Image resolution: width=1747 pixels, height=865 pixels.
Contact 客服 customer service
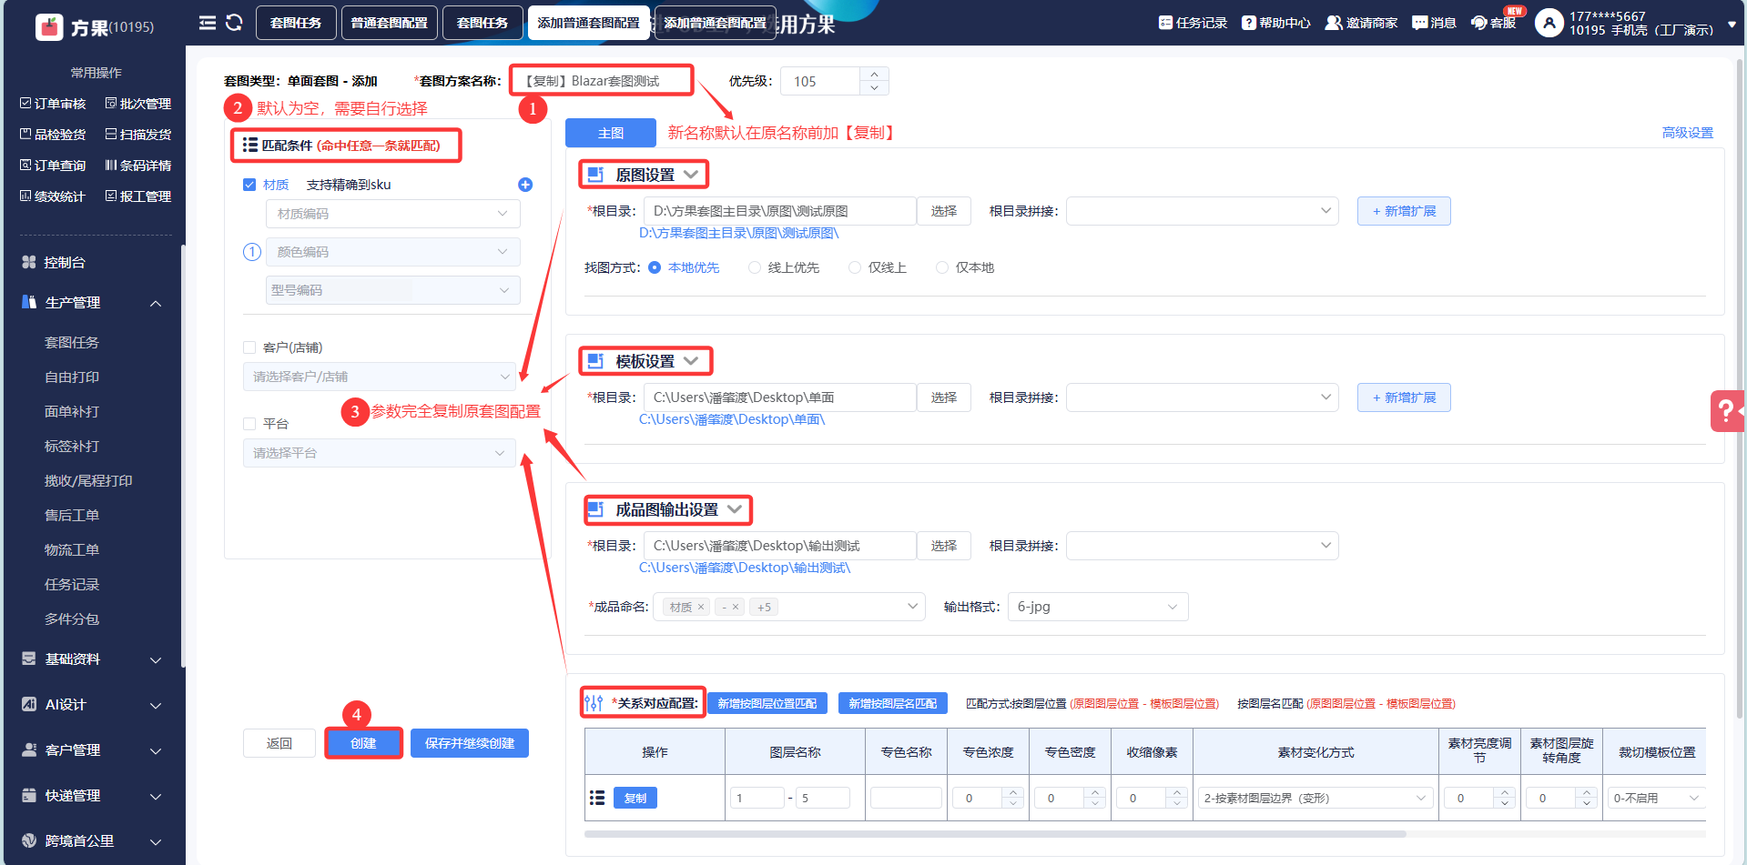1493,23
